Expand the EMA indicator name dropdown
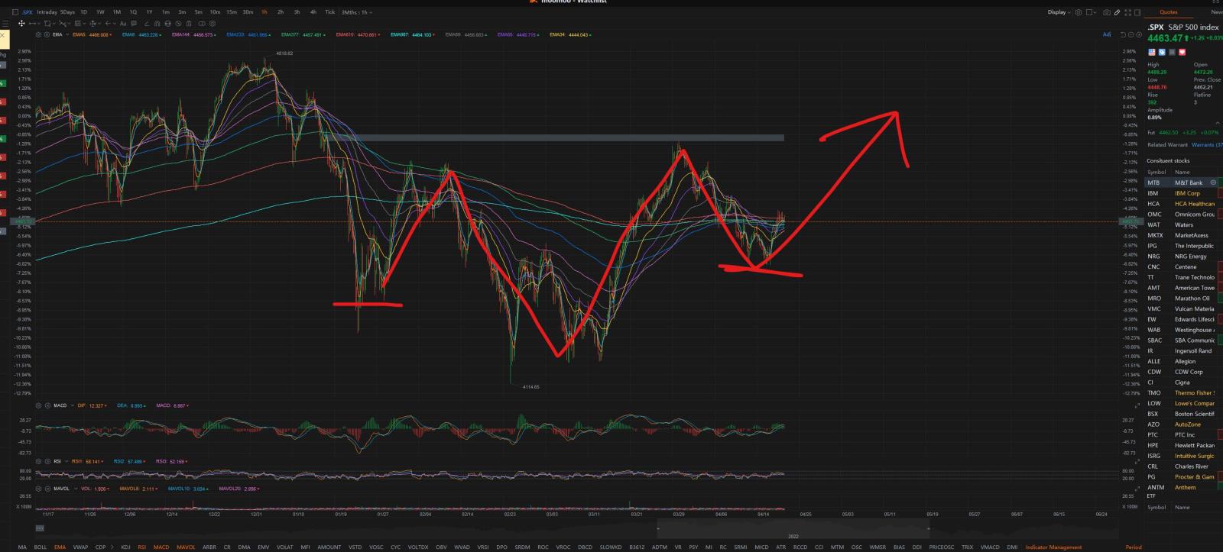This screenshot has height=552, width=1223. [x=67, y=34]
